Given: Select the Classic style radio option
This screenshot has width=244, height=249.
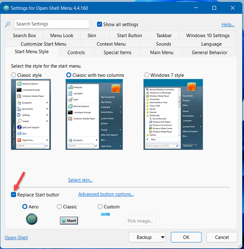Looking at the screenshot, I should [14, 75].
